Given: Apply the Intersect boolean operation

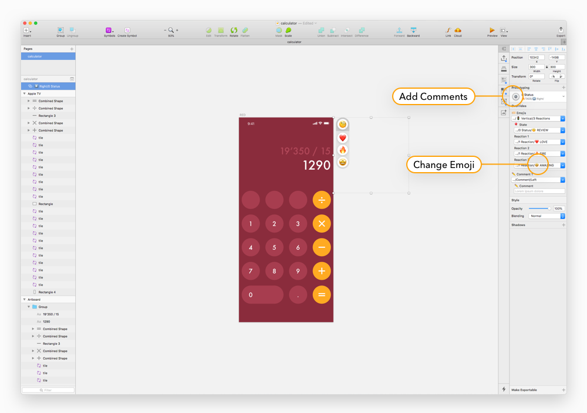Looking at the screenshot, I should click(347, 30).
